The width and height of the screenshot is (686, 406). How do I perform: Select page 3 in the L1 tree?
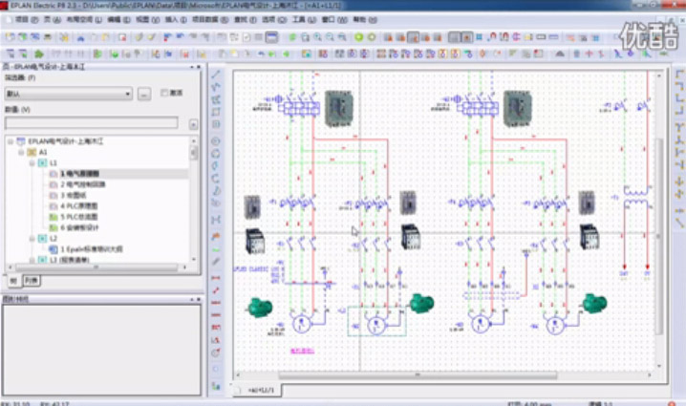(73, 195)
